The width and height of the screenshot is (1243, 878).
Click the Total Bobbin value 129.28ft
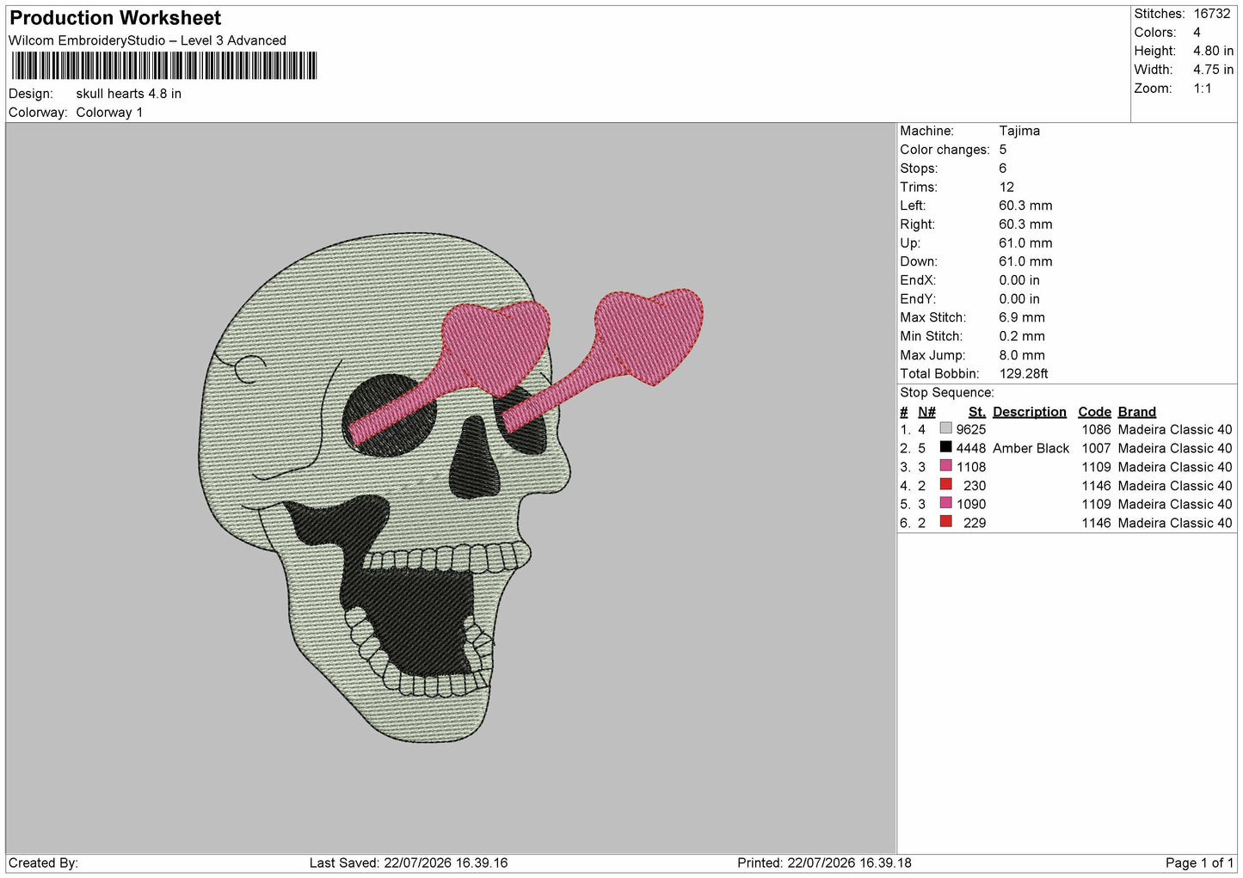pyautogui.click(x=1024, y=374)
